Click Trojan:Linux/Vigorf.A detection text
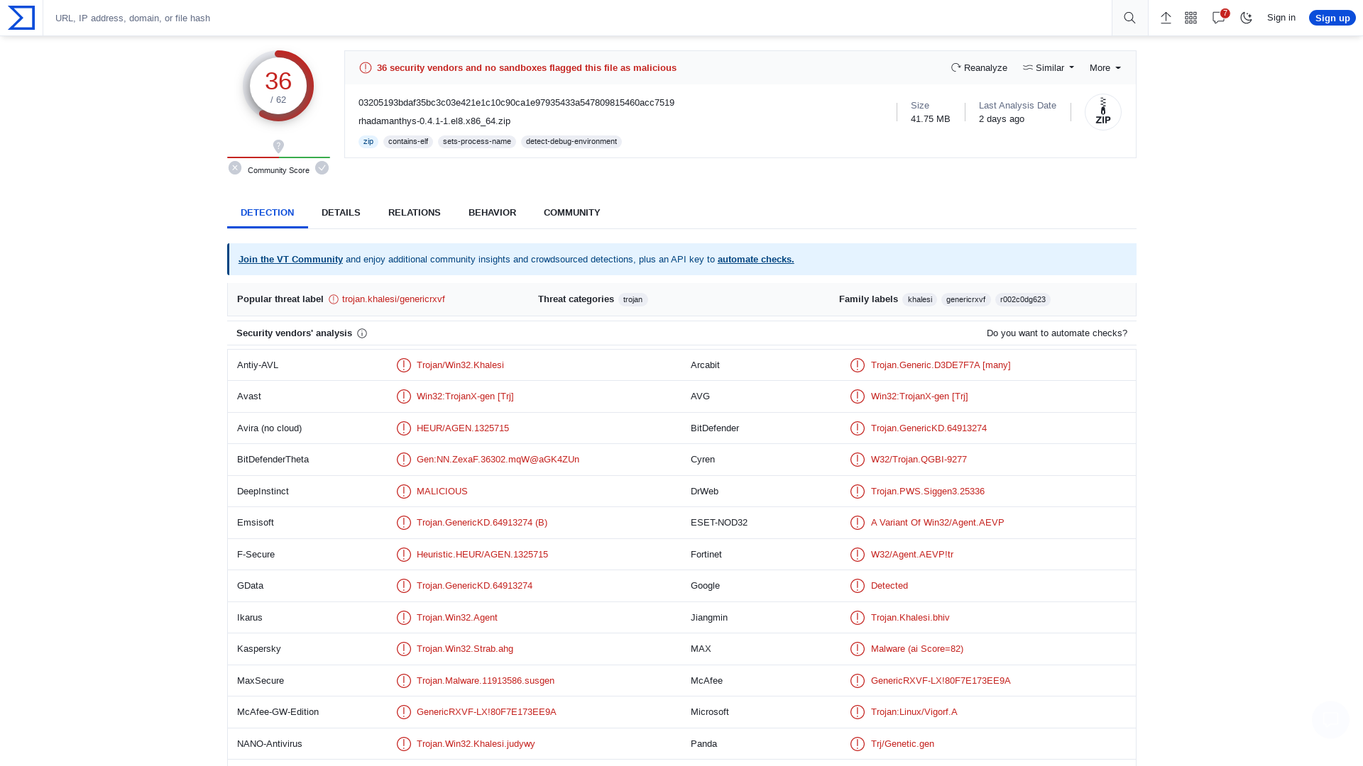Image resolution: width=1363 pixels, height=766 pixels. click(914, 712)
